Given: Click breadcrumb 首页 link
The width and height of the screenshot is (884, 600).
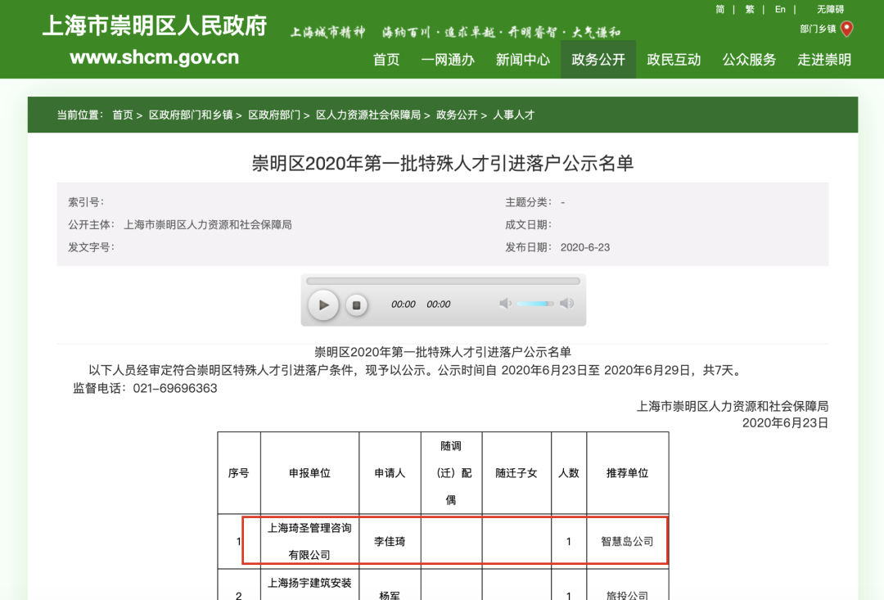Looking at the screenshot, I should 122,115.
